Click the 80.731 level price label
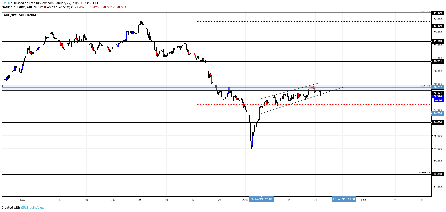Image resolution: width=446 pixels, height=212 pixels. tap(438, 61)
